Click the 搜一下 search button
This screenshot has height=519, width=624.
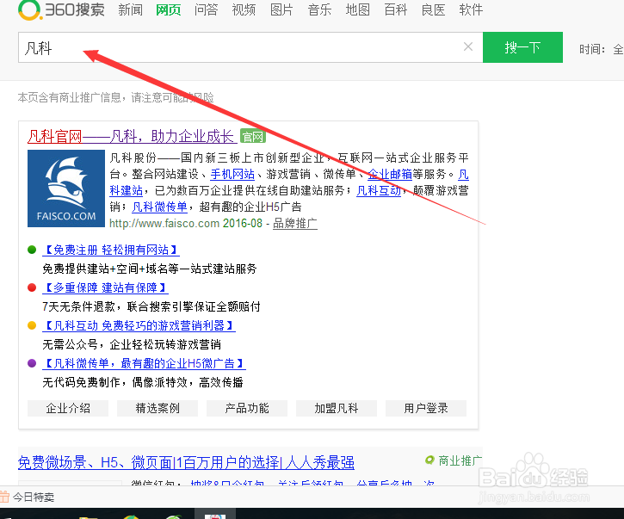522,47
